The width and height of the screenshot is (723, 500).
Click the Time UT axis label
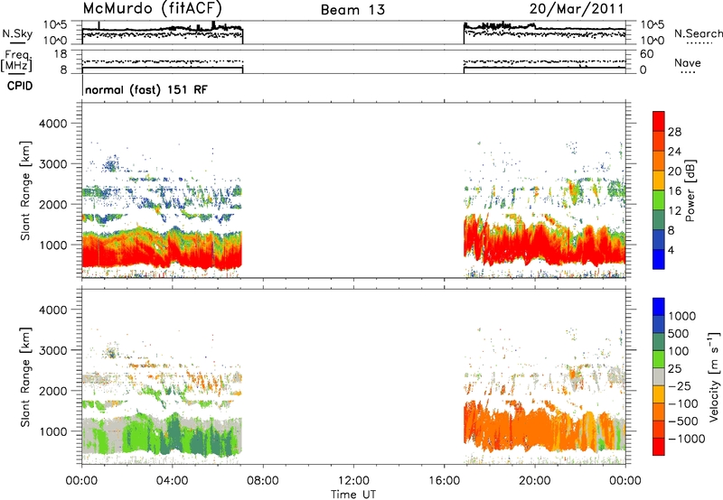point(353,495)
